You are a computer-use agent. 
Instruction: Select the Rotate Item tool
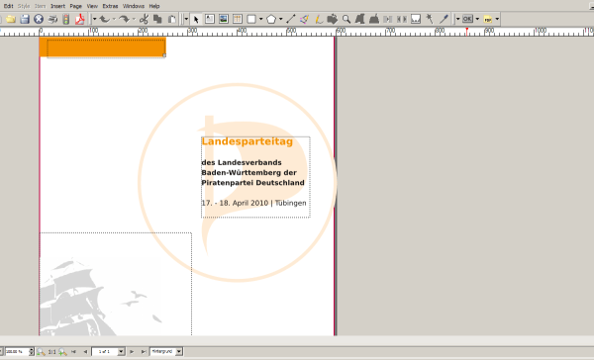pos(333,19)
